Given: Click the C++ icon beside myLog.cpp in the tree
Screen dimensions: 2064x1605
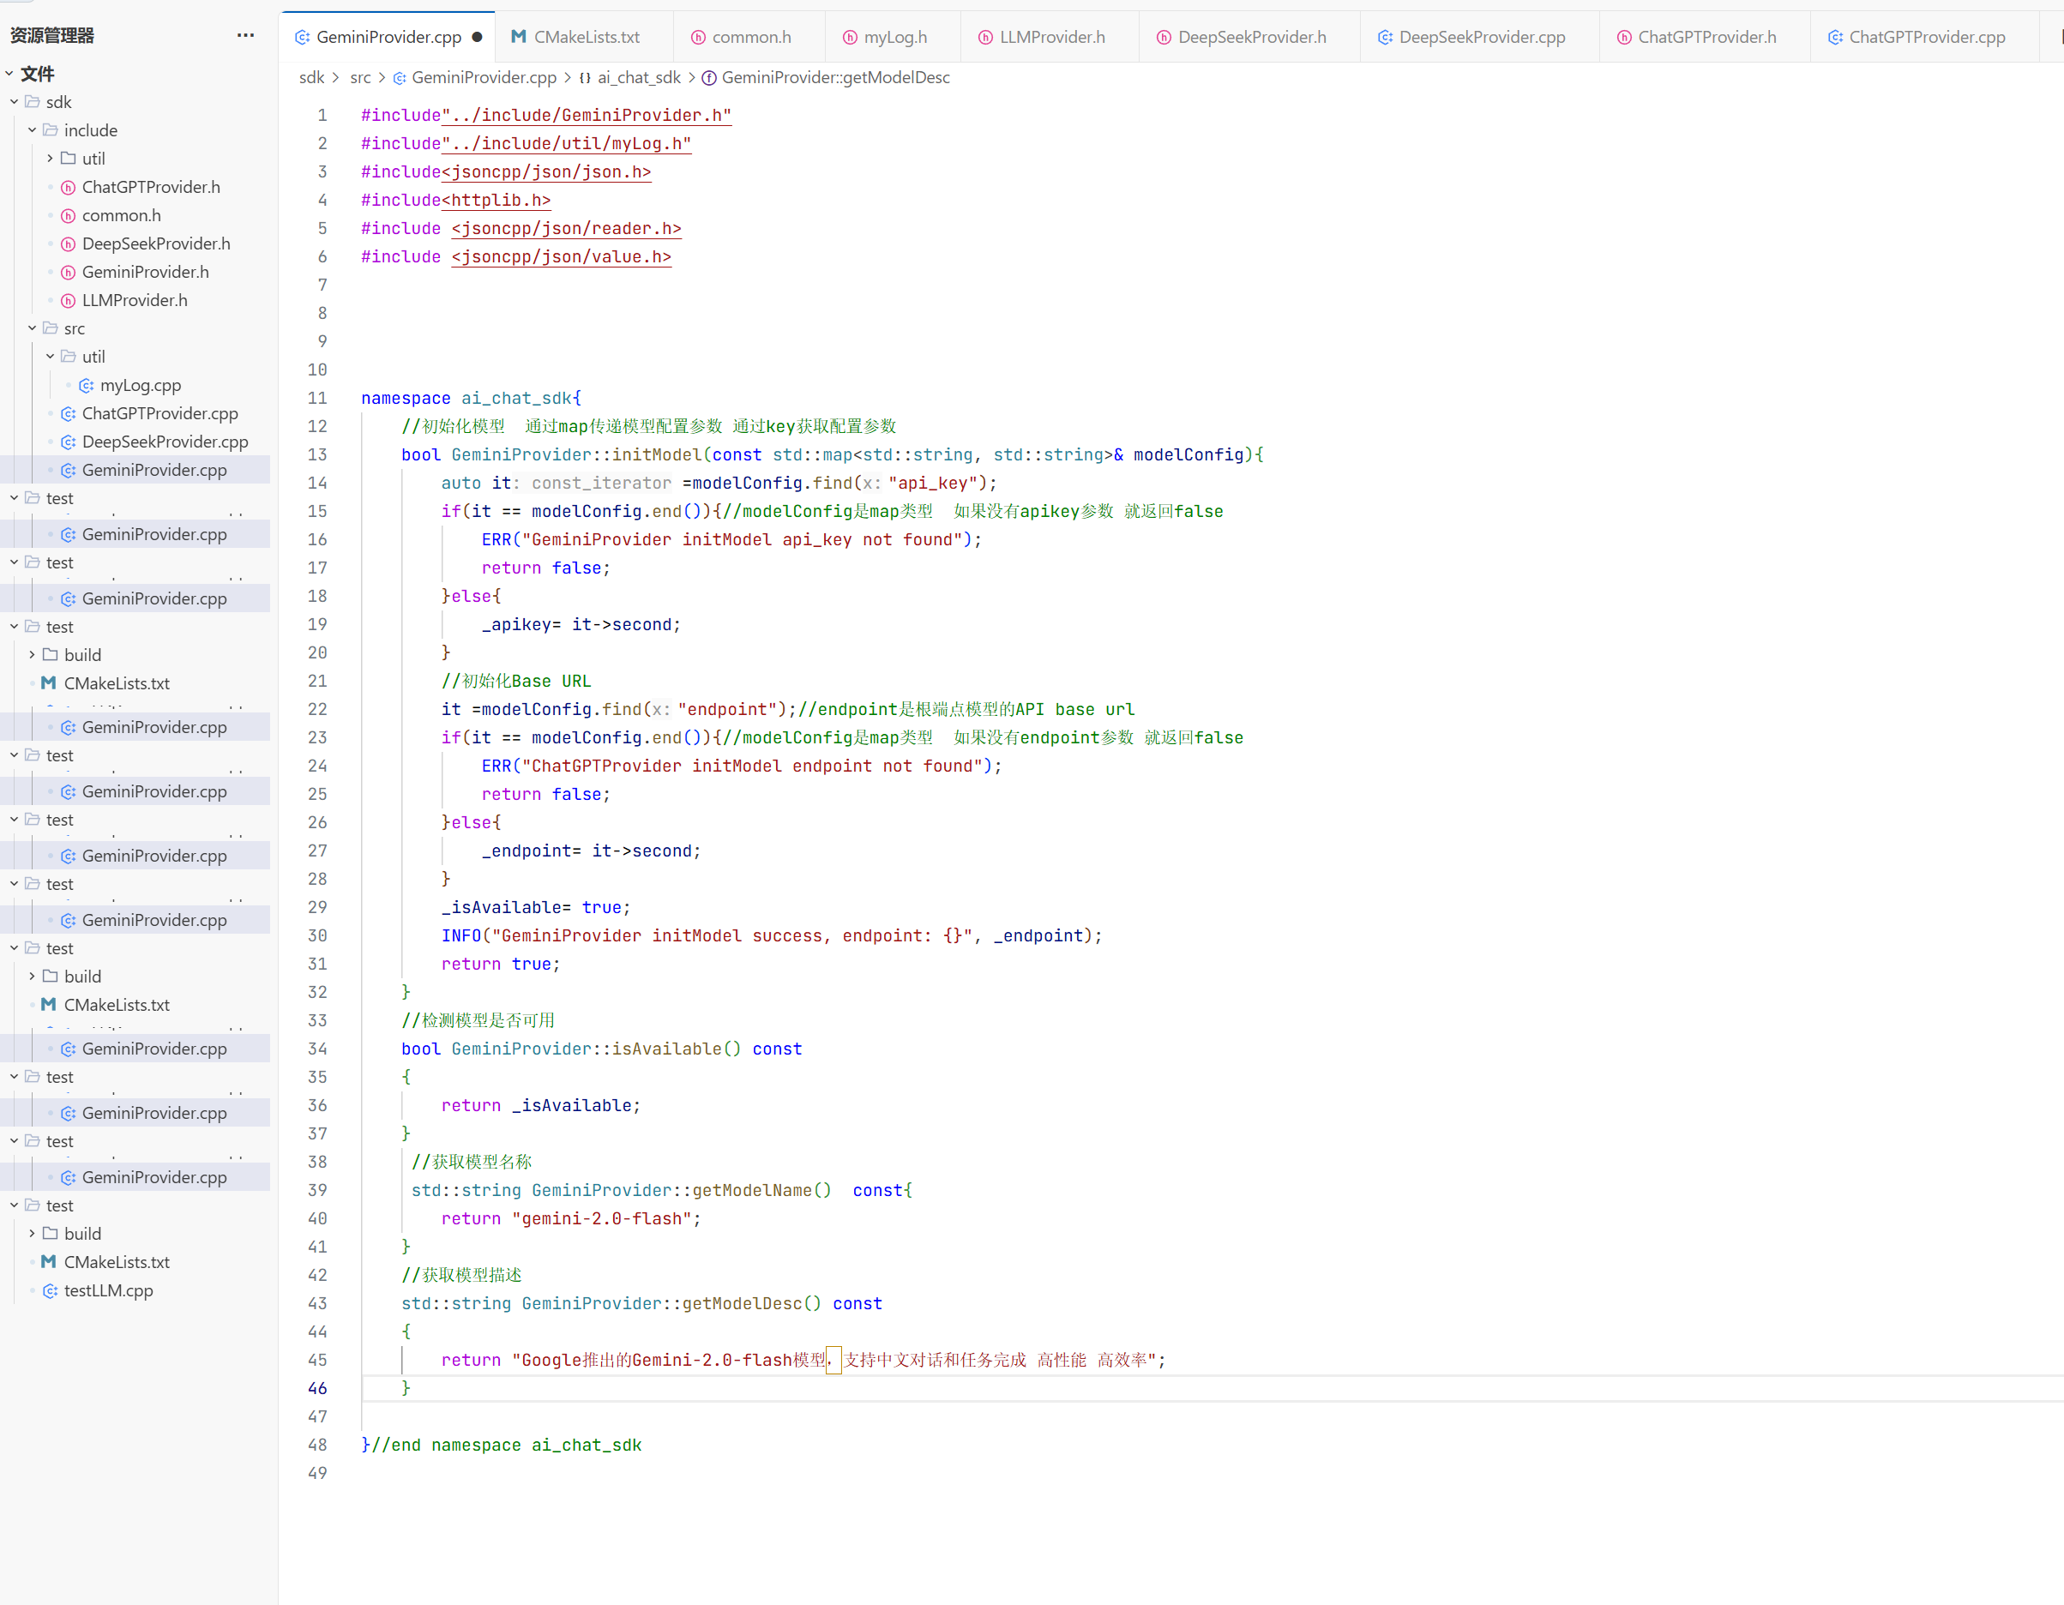Looking at the screenshot, I should [x=86, y=386].
